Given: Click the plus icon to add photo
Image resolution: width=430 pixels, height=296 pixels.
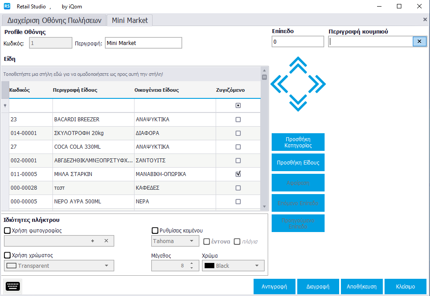Looking at the screenshot, I should pyautogui.click(x=93, y=241).
